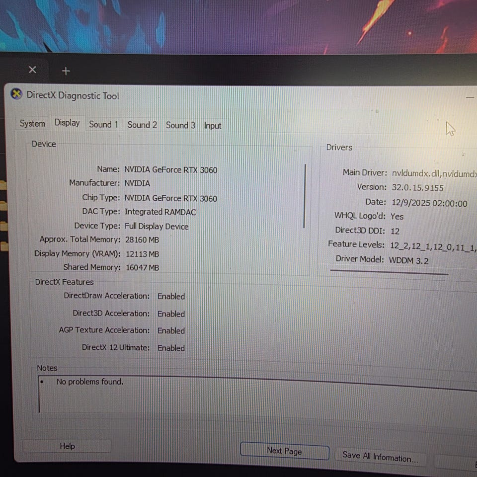
Task: Switch to the System tab
Action: pyautogui.click(x=32, y=124)
